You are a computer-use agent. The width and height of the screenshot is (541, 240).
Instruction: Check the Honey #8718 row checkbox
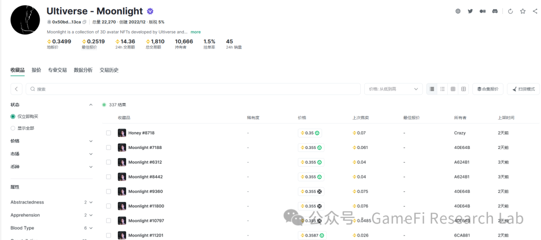tap(109, 133)
